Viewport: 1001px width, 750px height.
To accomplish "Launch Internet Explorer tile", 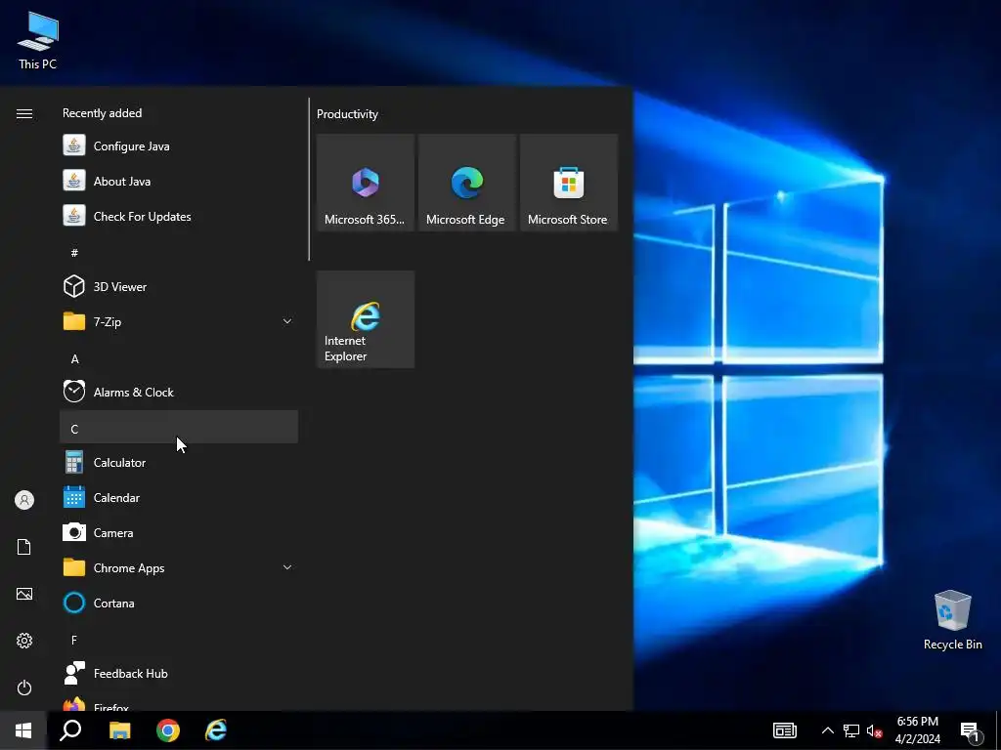I will coord(366,319).
